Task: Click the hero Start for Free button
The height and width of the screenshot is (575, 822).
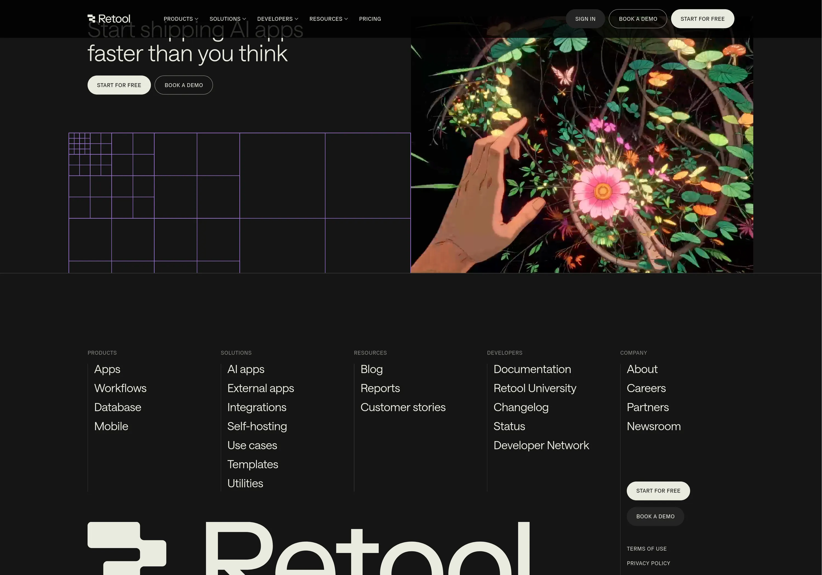Action: (119, 85)
